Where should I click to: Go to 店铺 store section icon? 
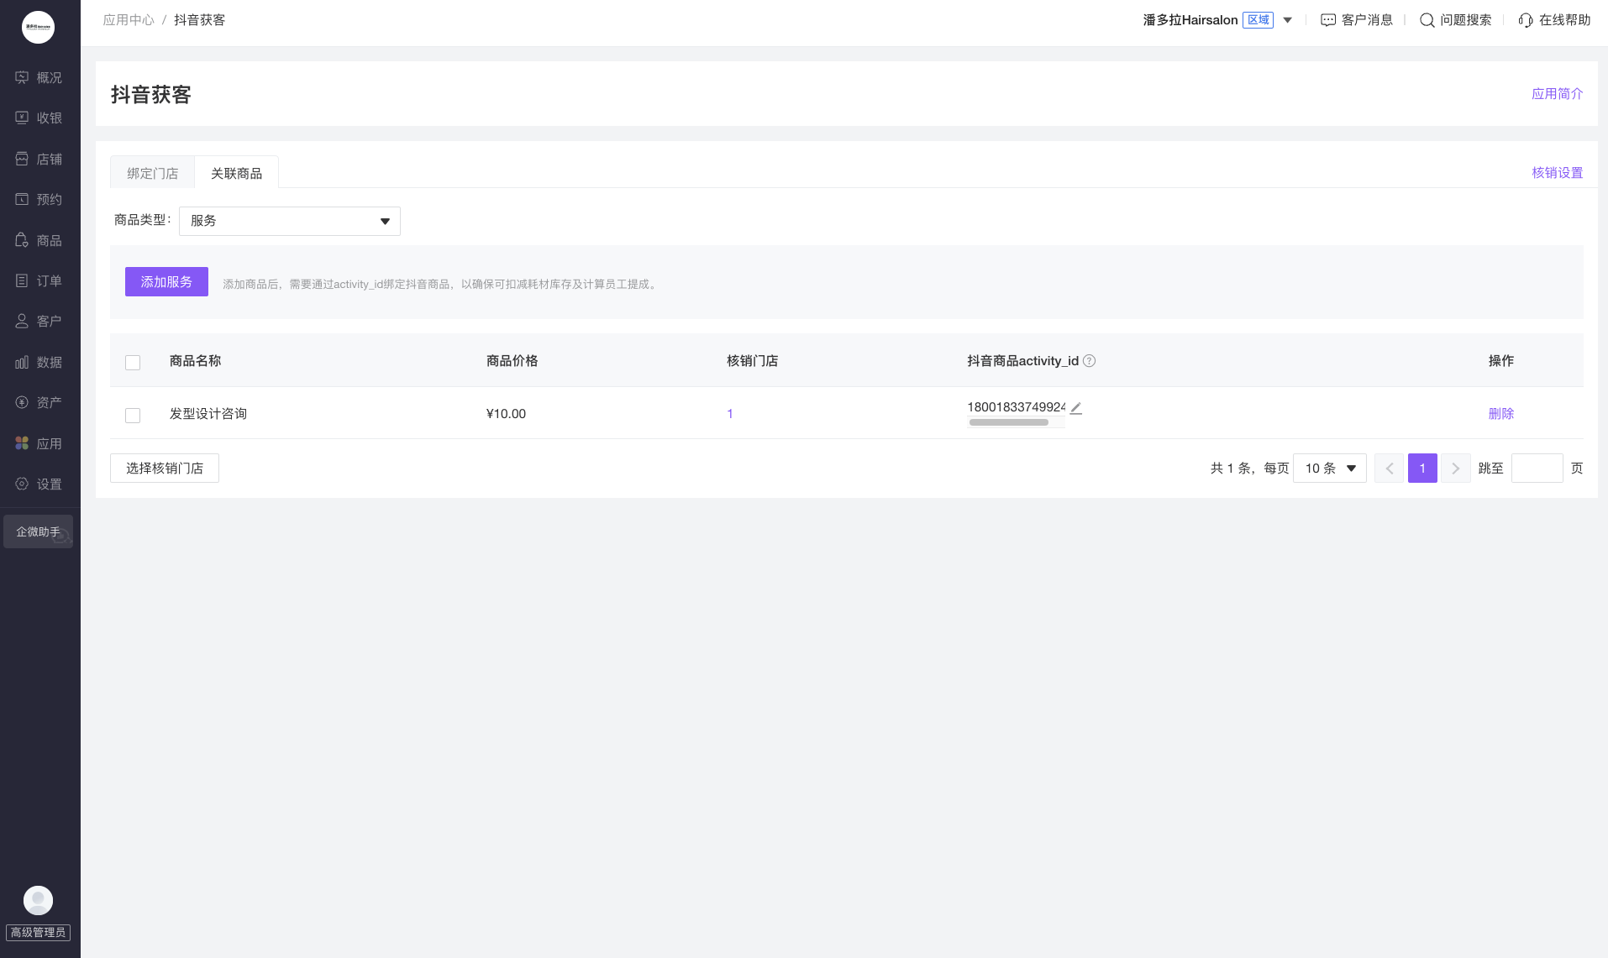tap(22, 159)
